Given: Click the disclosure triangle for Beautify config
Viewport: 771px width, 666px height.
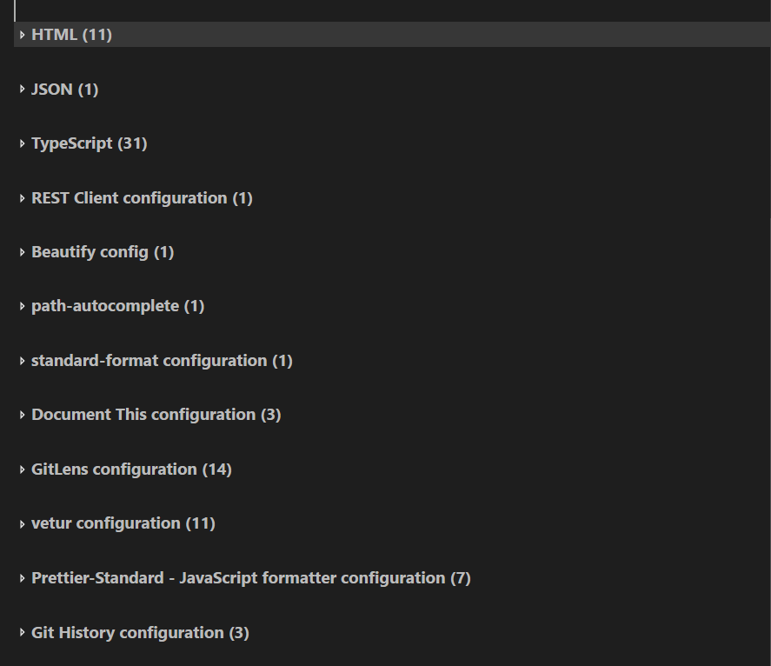Looking at the screenshot, I should pos(23,252).
